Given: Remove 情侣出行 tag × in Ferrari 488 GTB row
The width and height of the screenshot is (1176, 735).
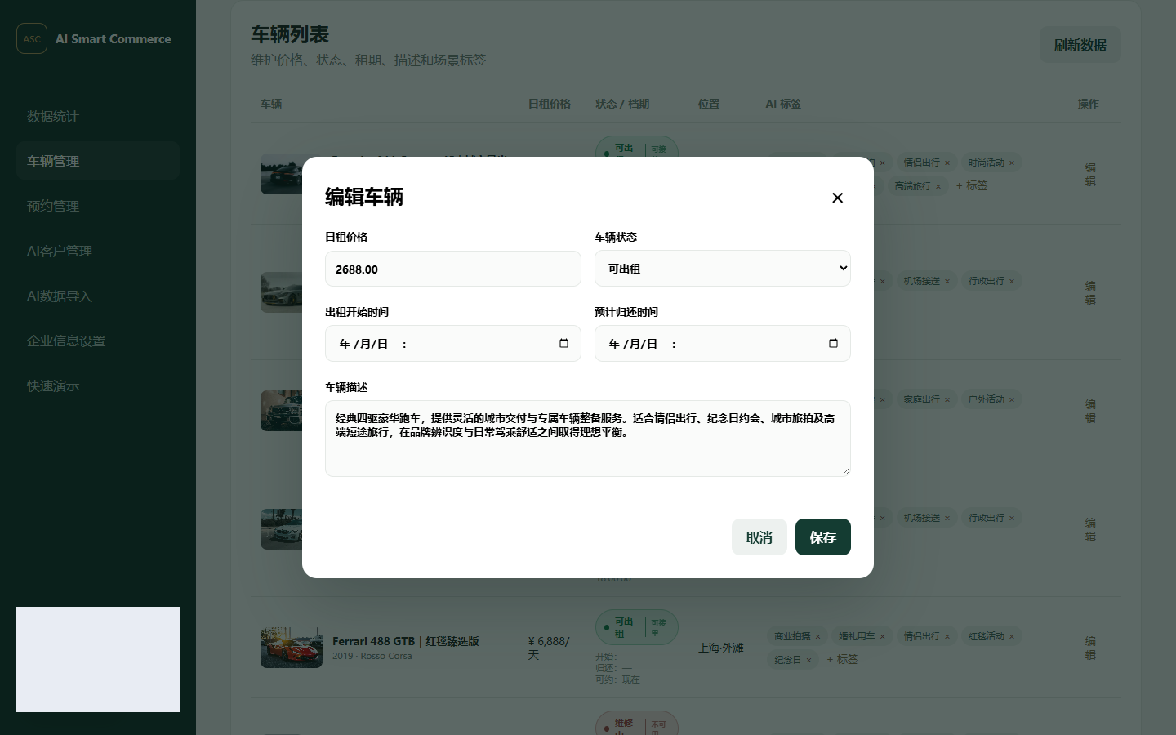Looking at the screenshot, I should [x=947, y=637].
